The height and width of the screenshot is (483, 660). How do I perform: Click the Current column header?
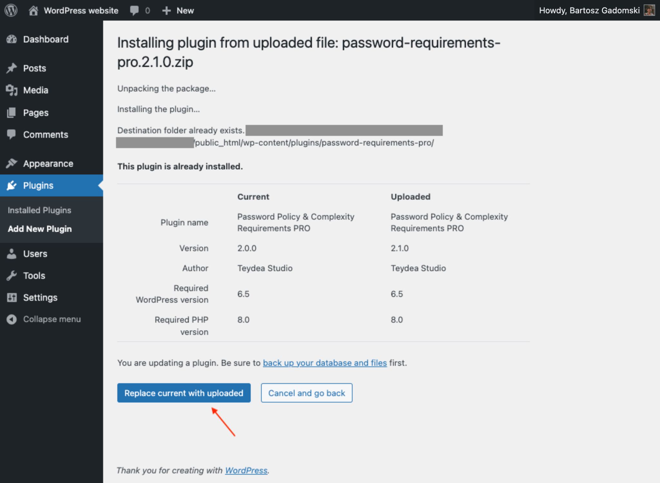click(253, 197)
